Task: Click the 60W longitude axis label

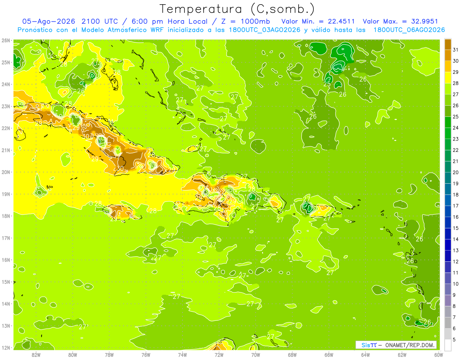Action: [x=438, y=355]
